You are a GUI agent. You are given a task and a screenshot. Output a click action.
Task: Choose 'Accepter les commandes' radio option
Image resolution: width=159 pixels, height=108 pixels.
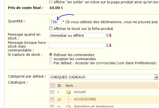tap(51, 58)
